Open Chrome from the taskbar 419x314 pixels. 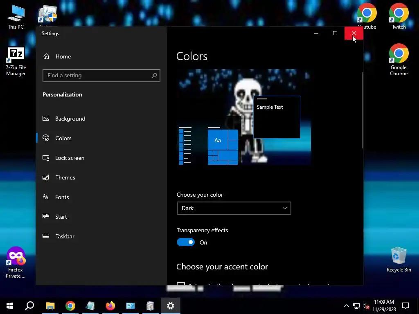pos(70,306)
